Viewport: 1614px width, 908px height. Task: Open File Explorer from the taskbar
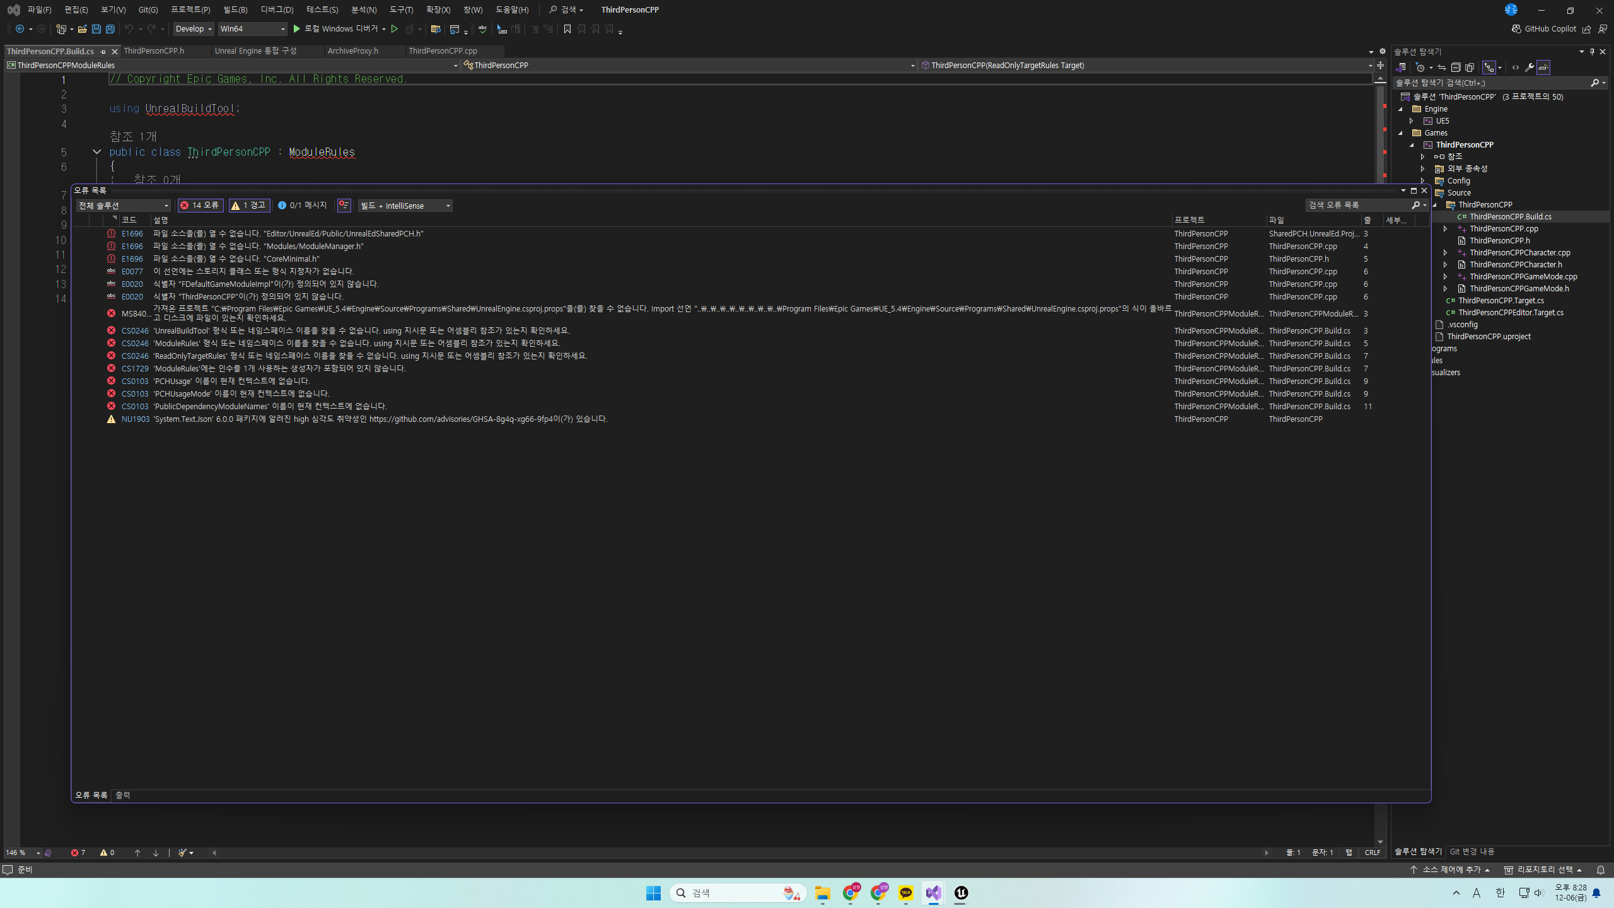(823, 893)
